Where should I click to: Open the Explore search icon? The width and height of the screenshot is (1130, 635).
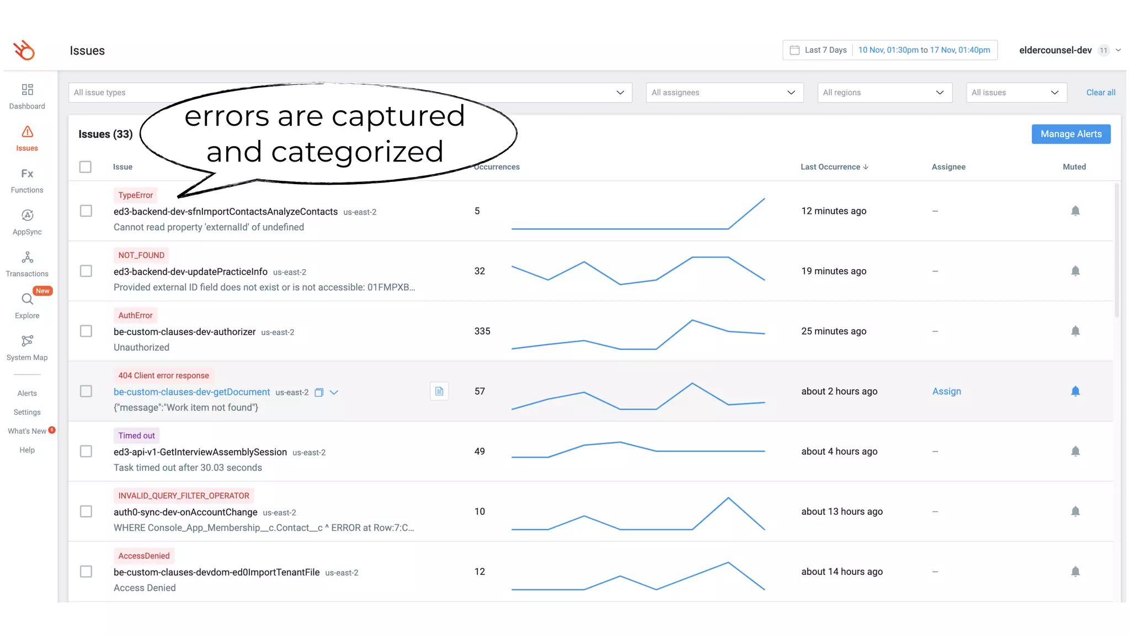27,299
